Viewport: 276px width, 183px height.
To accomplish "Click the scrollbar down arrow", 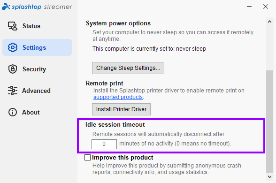I will pos(269,176).
